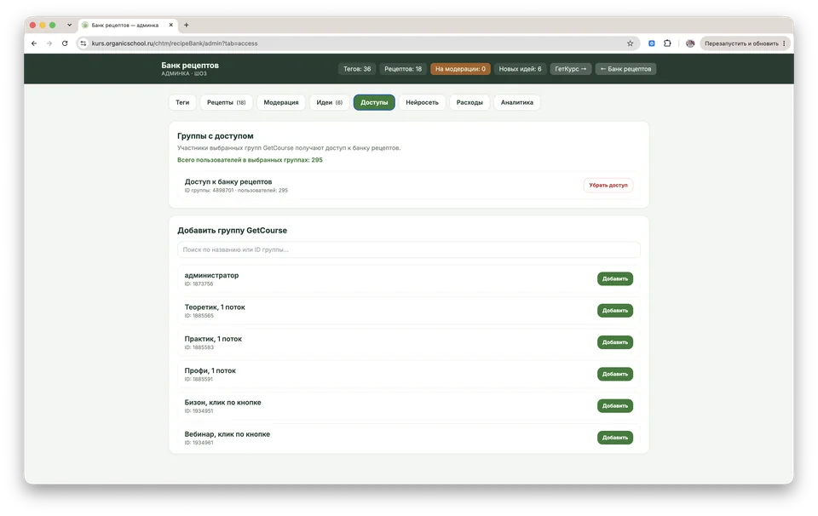Screen dimensions: 818x516
Task: Open the extensions puzzle icon
Action: coord(667,43)
